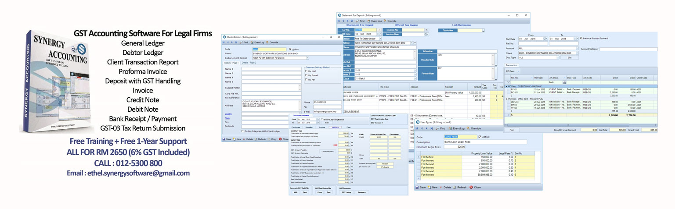Save the Fees Types record
675x209 pixels.
[x=420, y=187]
